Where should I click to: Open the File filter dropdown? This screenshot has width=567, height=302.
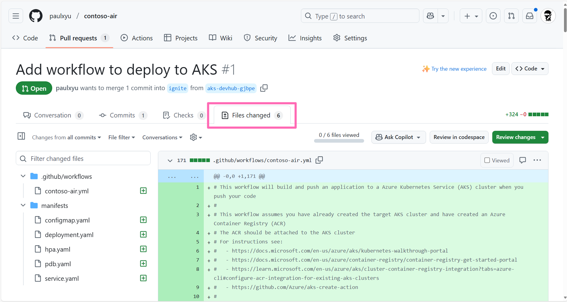click(121, 137)
